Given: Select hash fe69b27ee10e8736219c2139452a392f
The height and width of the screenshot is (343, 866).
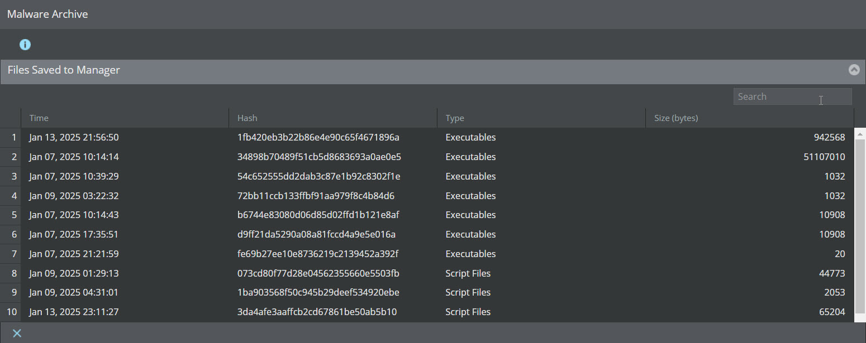Looking at the screenshot, I should point(317,254).
